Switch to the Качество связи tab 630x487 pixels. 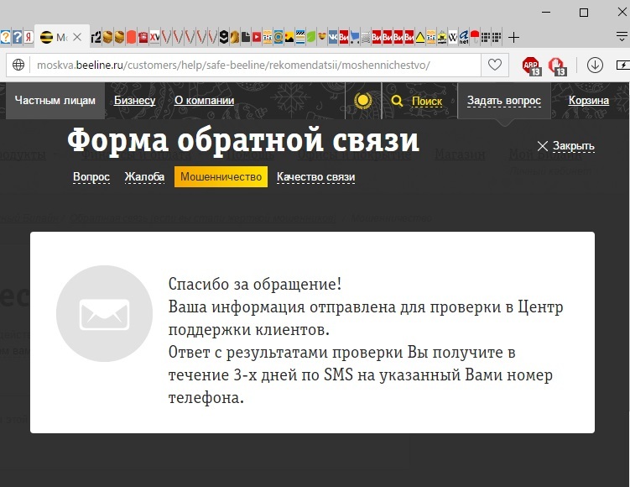(315, 177)
